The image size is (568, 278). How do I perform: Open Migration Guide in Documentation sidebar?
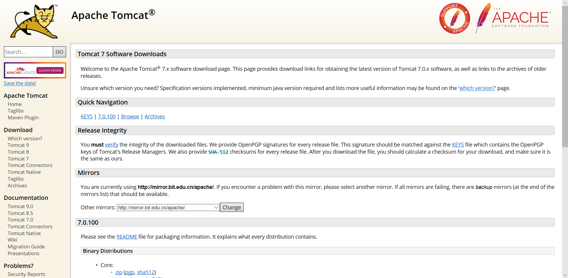pos(26,247)
